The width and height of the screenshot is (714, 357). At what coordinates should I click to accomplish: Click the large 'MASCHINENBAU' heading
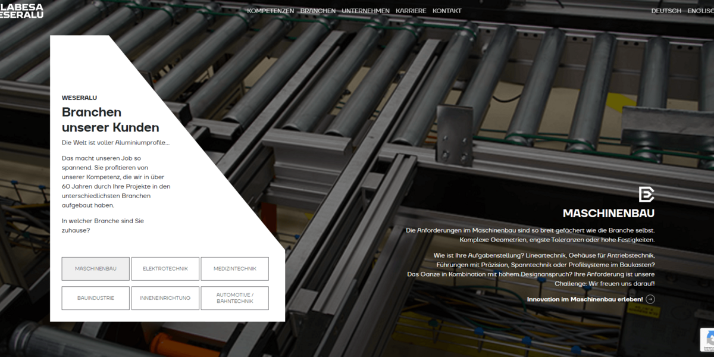click(x=609, y=213)
